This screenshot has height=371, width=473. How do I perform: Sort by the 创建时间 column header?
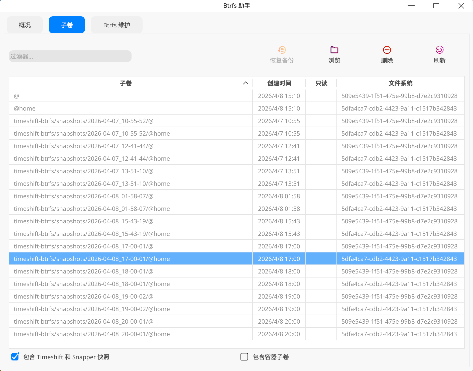[279, 83]
